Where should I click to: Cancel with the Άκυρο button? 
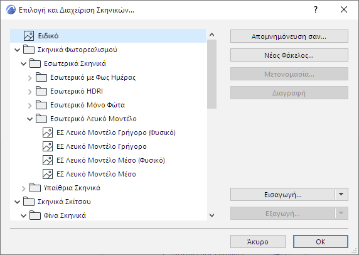click(x=258, y=241)
